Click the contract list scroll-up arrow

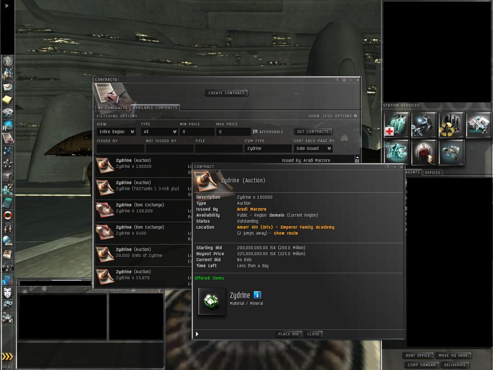[x=357, y=157]
